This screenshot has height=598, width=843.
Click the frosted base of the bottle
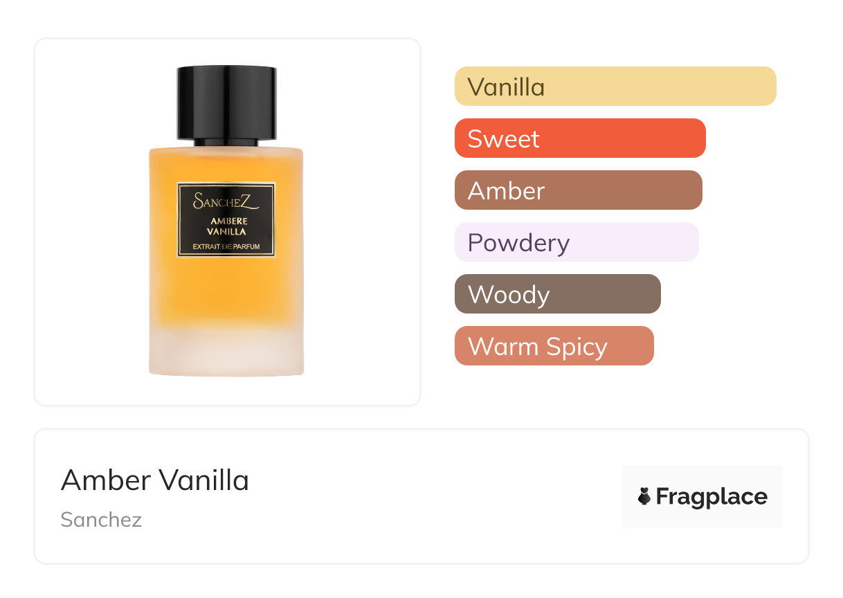click(226, 352)
